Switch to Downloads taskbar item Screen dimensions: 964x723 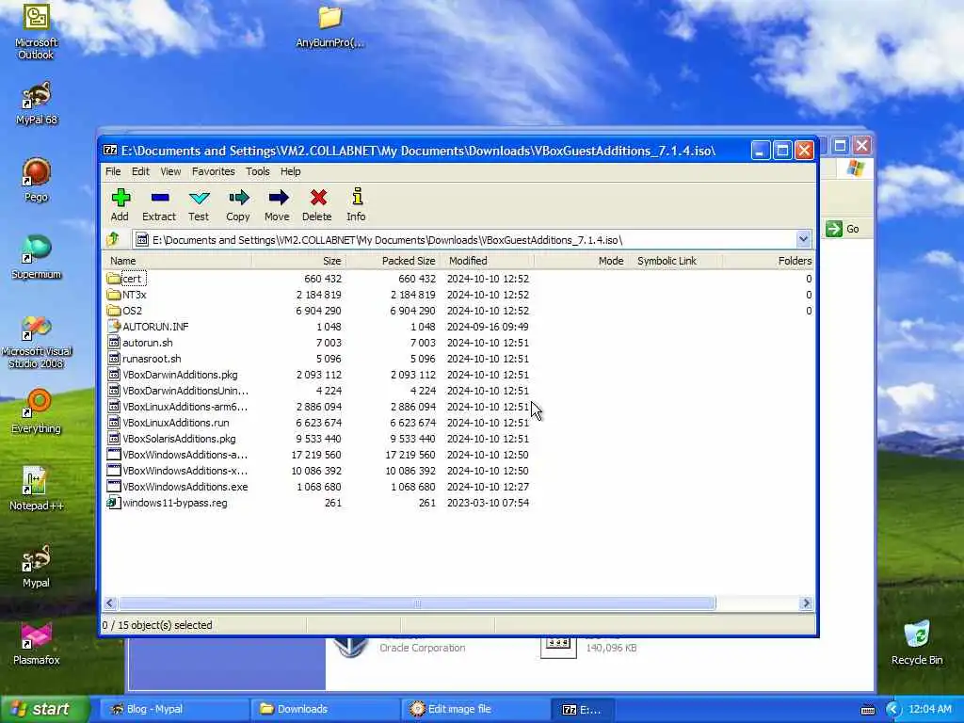pos(325,709)
